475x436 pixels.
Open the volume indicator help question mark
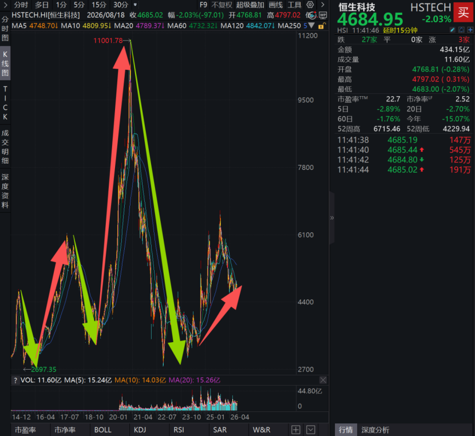(x=15, y=380)
